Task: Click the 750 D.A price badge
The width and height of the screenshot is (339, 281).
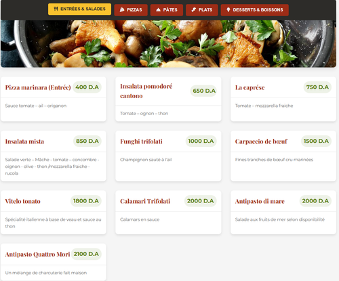Action: click(317, 87)
